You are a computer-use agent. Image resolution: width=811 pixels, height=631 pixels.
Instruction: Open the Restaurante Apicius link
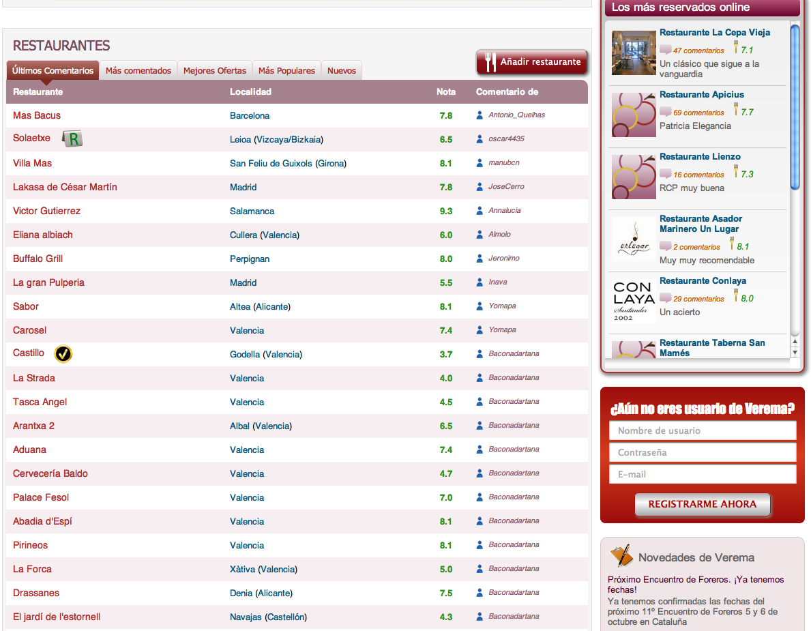tap(701, 95)
